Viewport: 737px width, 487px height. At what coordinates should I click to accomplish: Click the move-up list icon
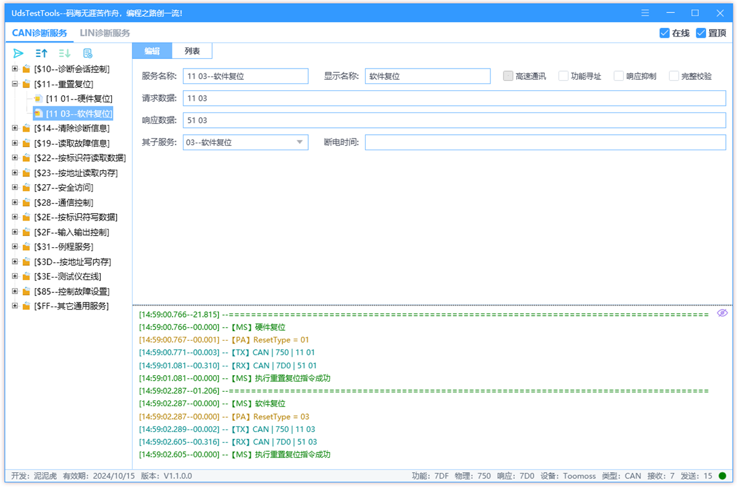(41, 53)
